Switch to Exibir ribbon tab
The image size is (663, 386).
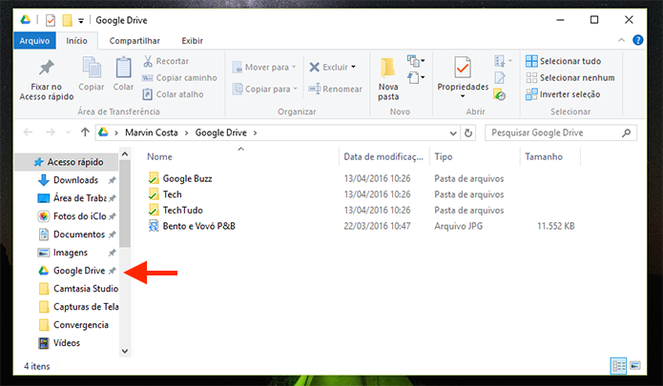[x=192, y=41]
